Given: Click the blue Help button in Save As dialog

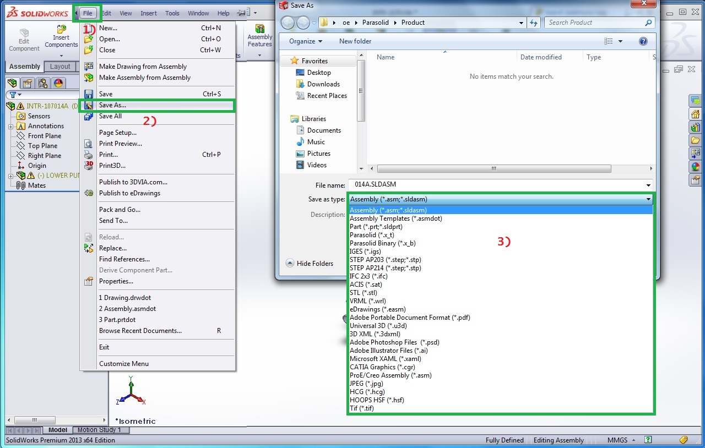Looking at the screenshot, I should coord(643,41).
